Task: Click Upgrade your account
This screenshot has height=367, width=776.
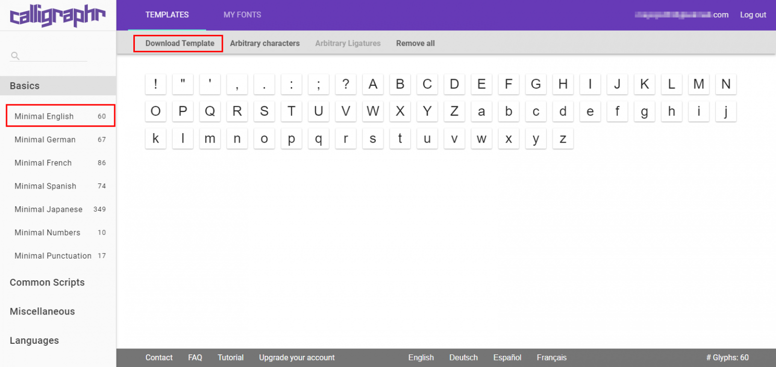Action: coord(297,357)
